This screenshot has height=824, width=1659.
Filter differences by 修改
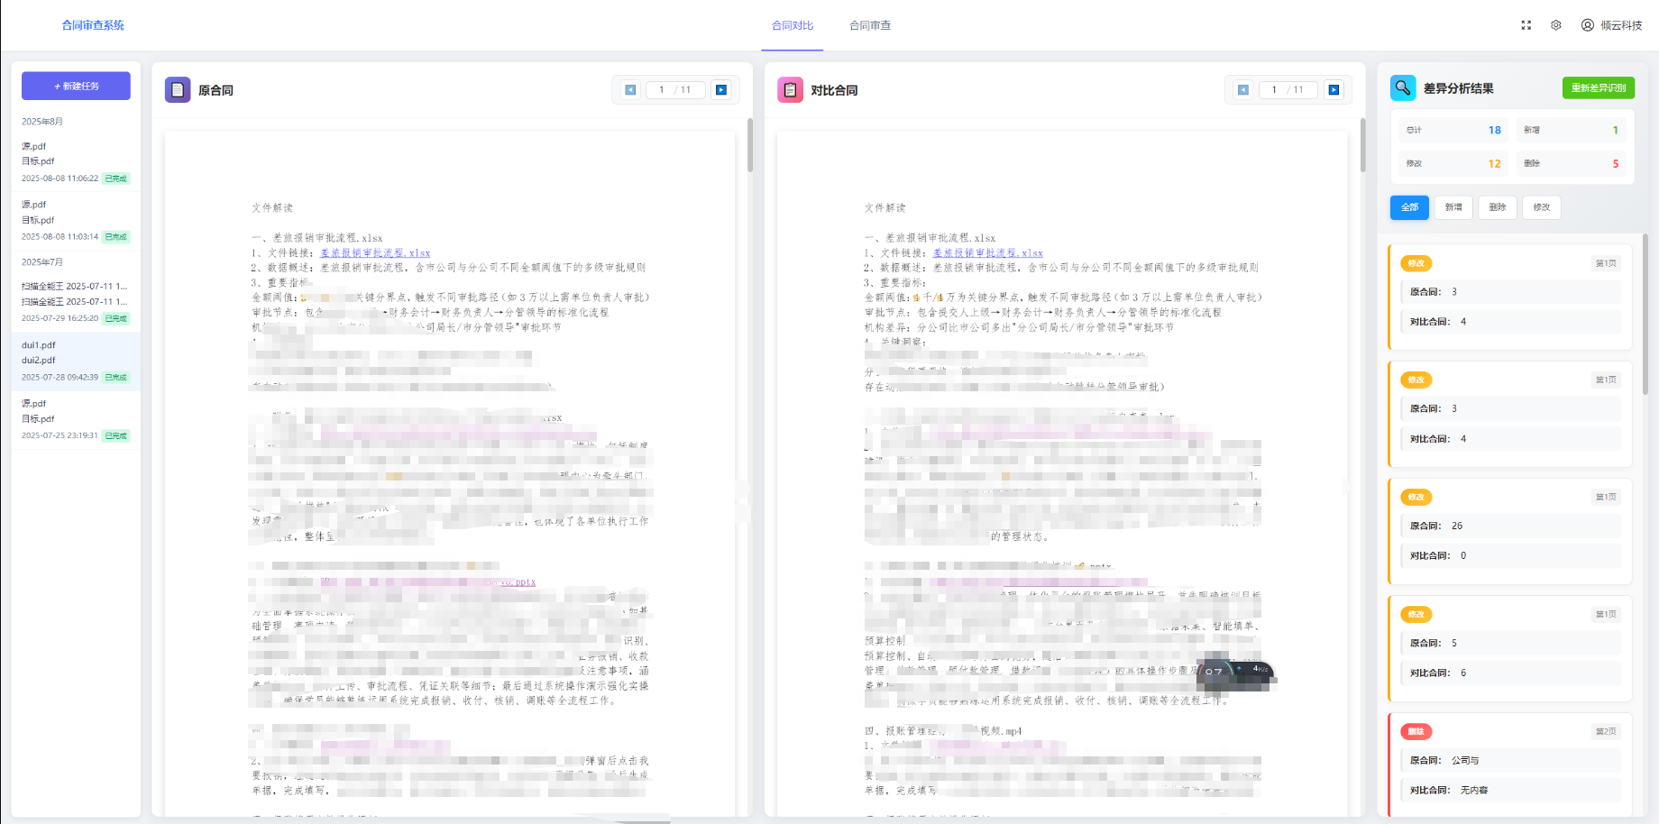[x=1541, y=207]
